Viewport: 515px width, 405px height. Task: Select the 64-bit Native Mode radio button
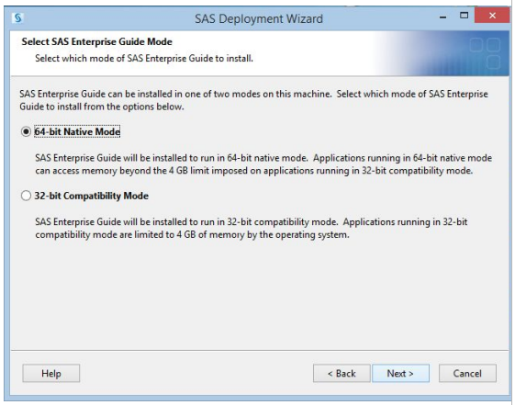26,131
